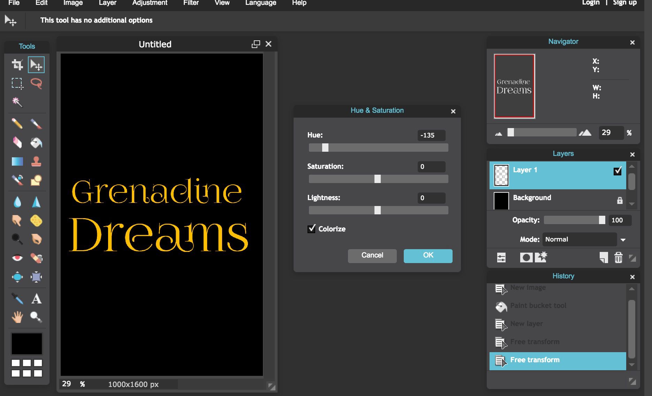The height and width of the screenshot is (396, 652).
Task: Select the Crop tool
Action: coord(17,65)
